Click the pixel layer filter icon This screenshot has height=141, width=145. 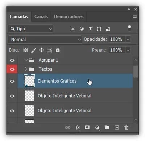[x=73, y=28]
